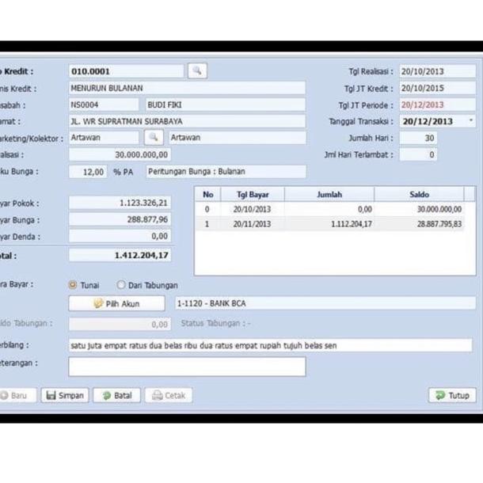
Task: Click the Bayar Pokok field 1.123.326,21
Action: point(120,203)
